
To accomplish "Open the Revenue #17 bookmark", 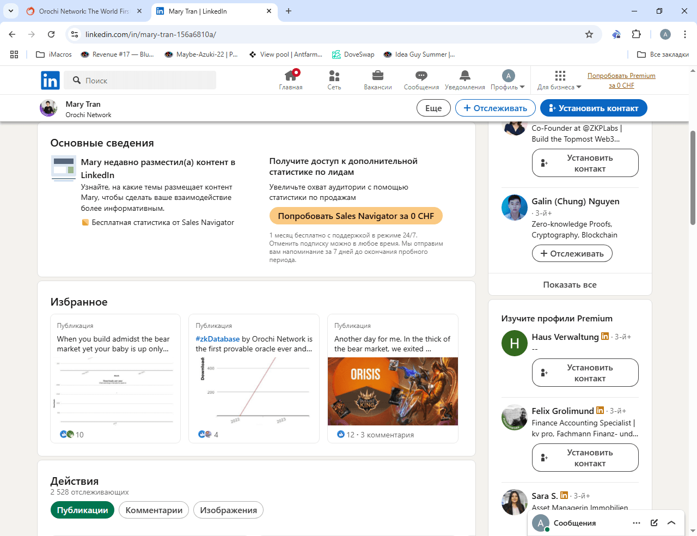I will [x=117, y=54].
